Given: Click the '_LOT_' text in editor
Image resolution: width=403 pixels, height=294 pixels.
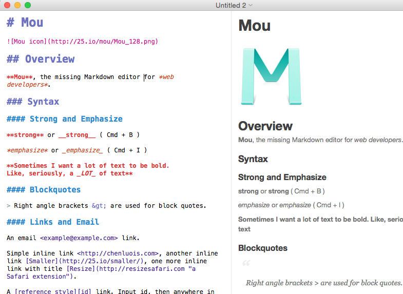Looking at the screenshot, I should click(86, 173).
